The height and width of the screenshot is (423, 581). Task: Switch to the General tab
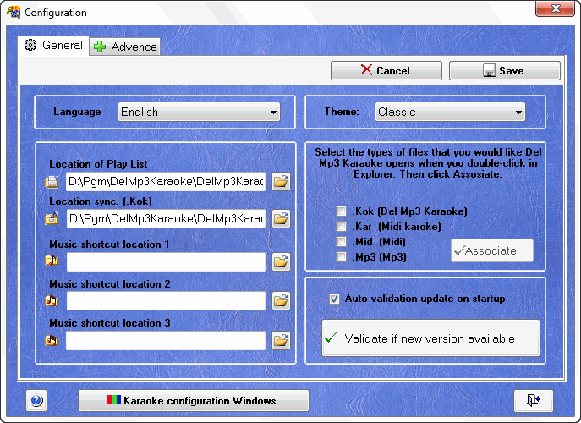54,45
